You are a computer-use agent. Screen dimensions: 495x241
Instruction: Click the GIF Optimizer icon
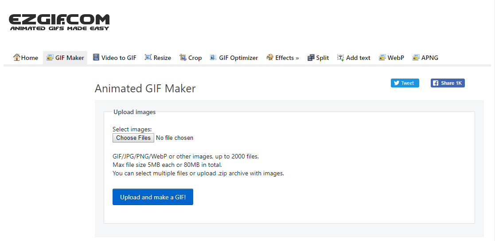click(x=214, y=57)
